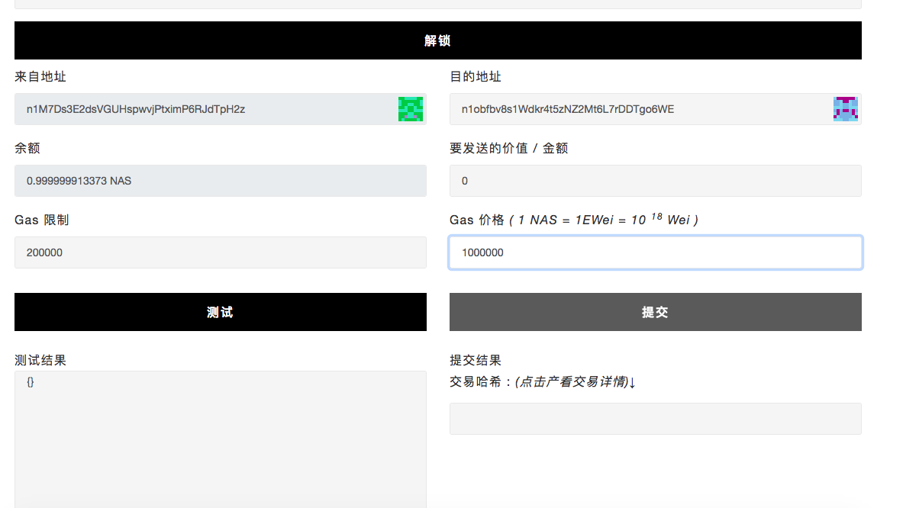The image size is (919, 508).
Task: Click the 目的地址 label
Action: (476, 76)
